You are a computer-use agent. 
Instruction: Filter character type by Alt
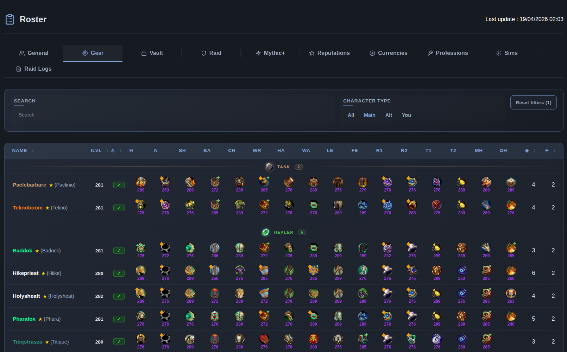[389, 115]
